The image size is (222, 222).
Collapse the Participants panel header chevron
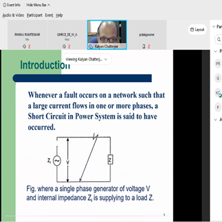(x=214, y=26)
